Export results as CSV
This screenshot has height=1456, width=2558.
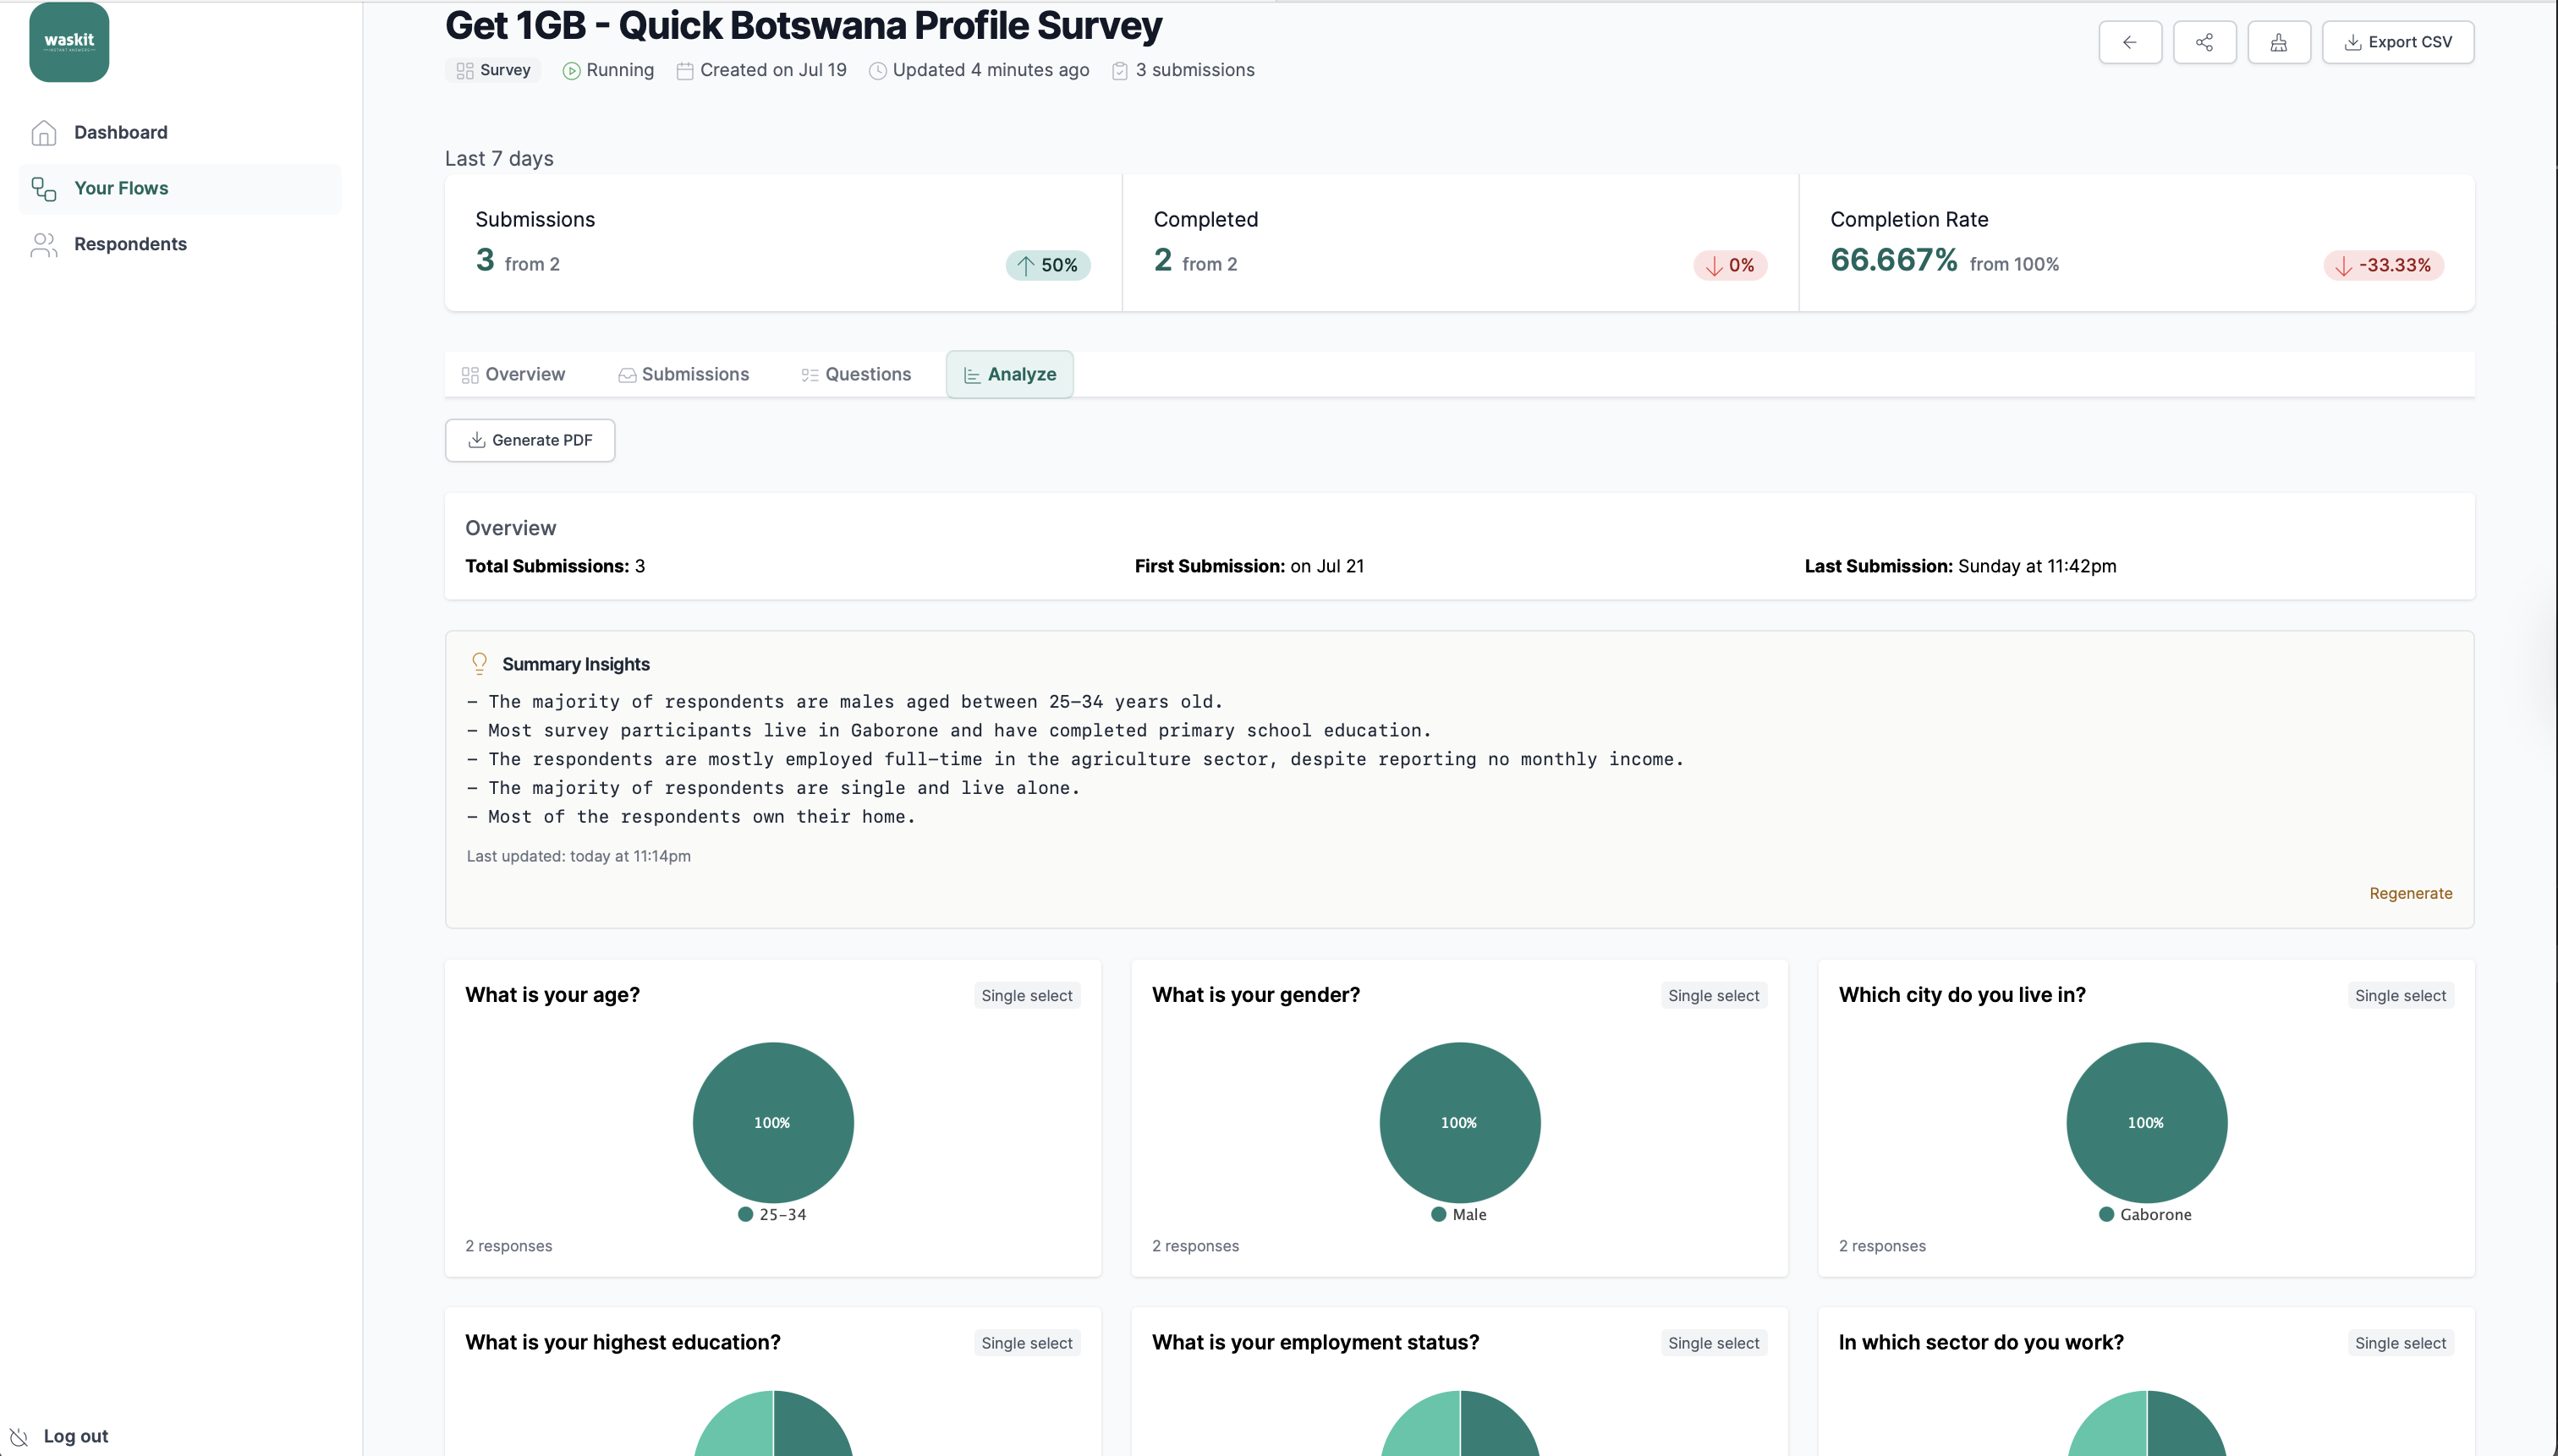[2398, 42]
